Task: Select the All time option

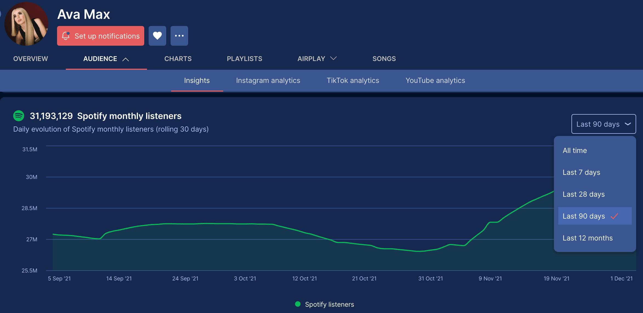Action: pos(575,150)
